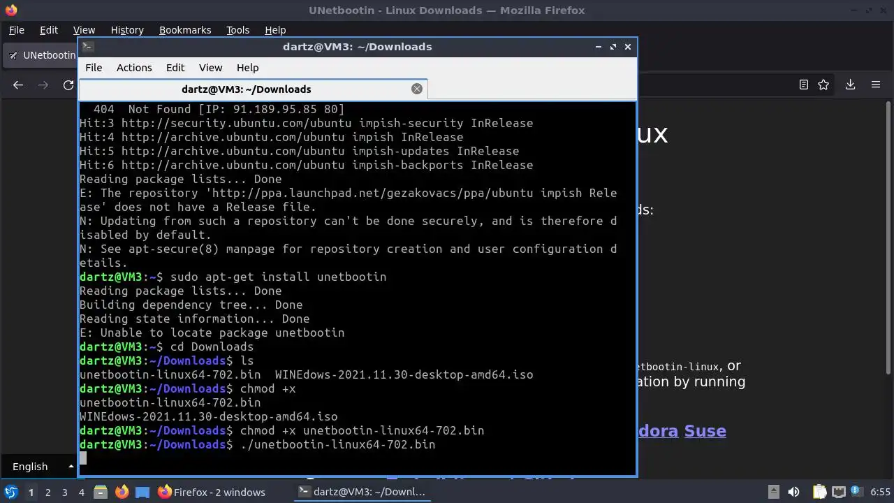Screen dimensions: 894x503
Task: Open the volume control speaker icon
Action: [793, 492]
